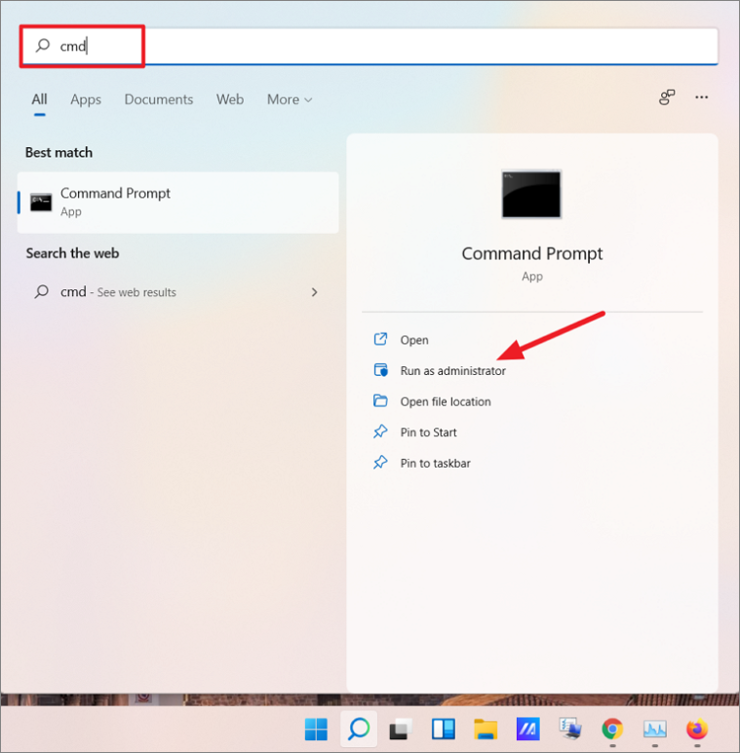Switch to the Apps tab
The image size is (740, 753).
(x=86, y=99)
